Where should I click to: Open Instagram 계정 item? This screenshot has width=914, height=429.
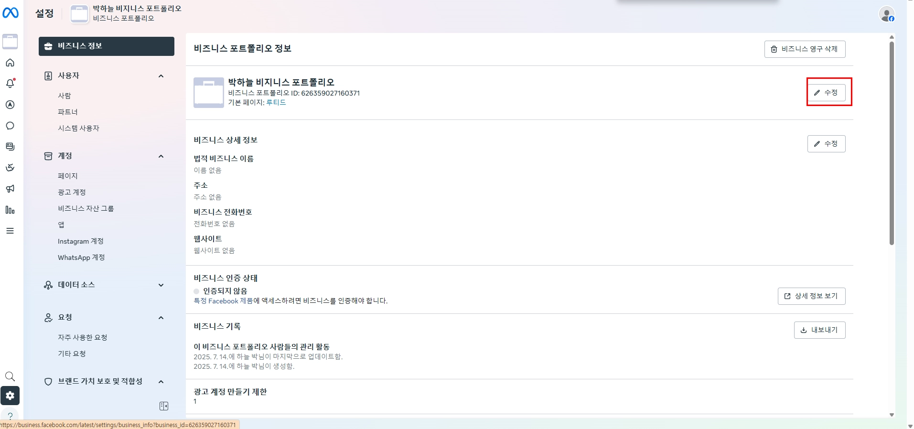81,241
